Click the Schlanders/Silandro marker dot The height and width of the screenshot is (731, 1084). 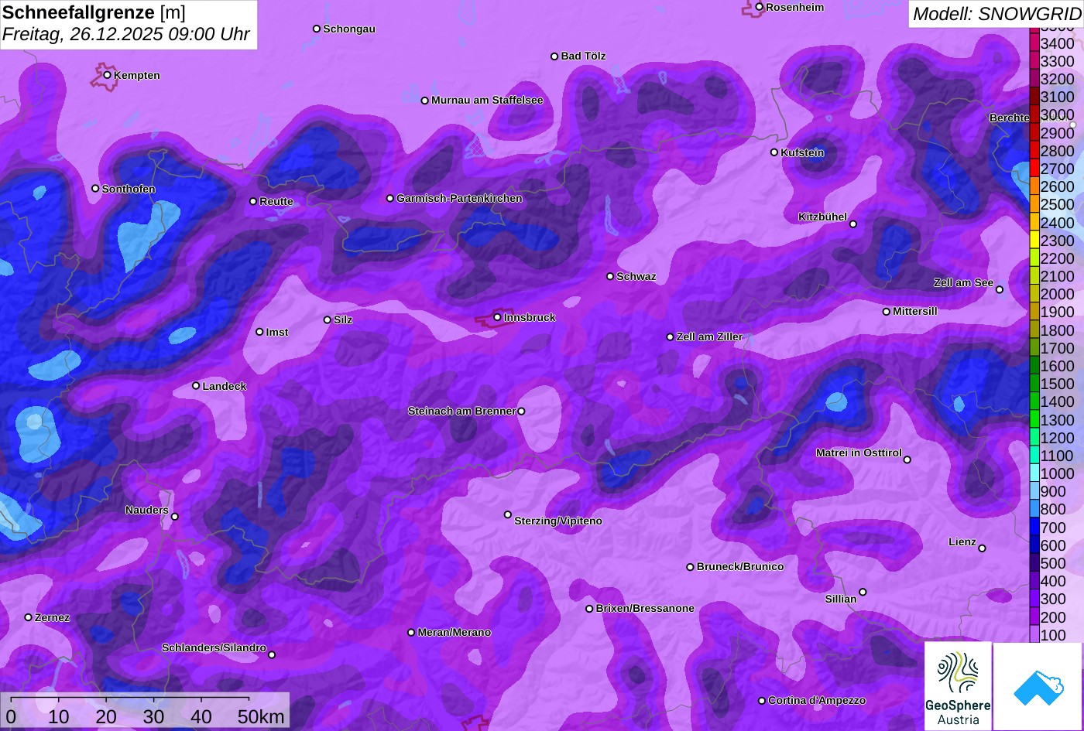click(x=271, y=655)
